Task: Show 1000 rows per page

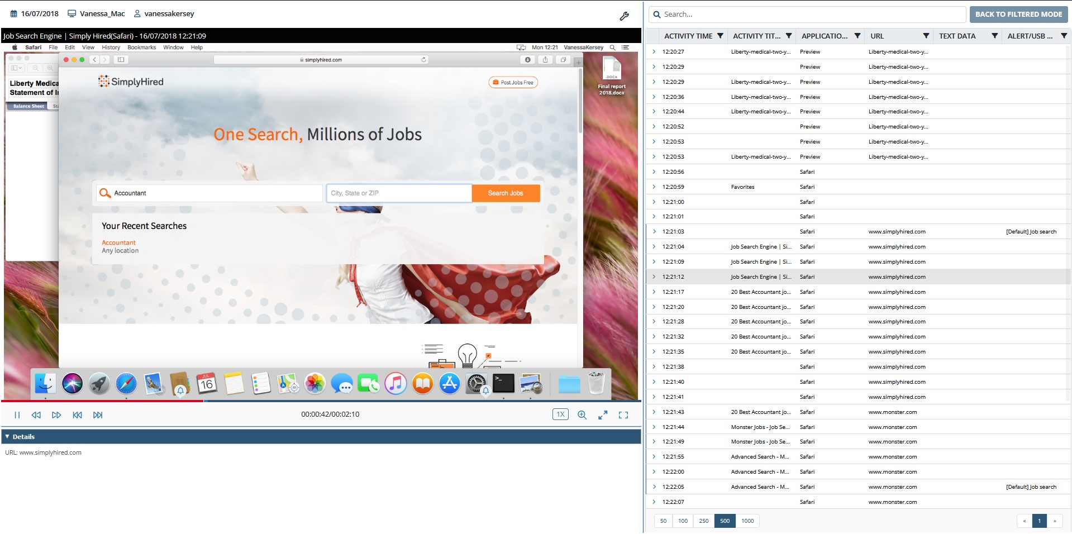Action: coord(747,521)
